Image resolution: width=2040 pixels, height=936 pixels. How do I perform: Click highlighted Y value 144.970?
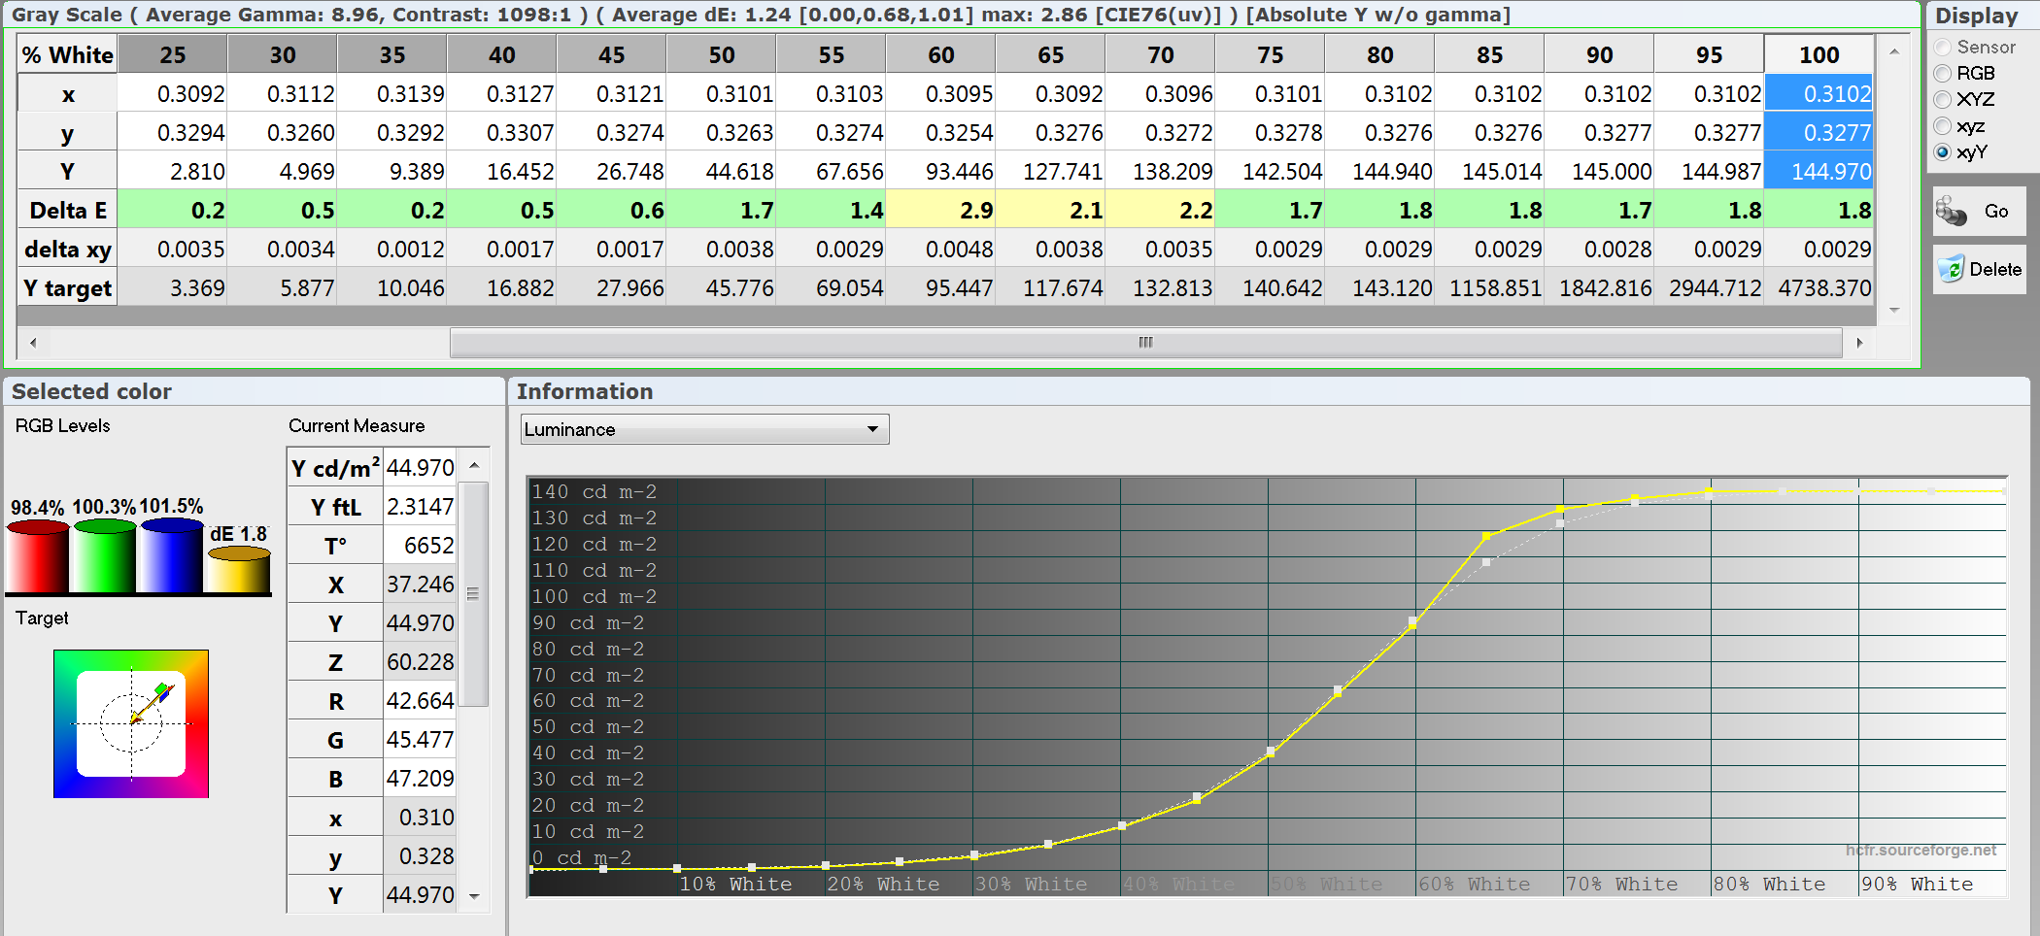point(1819,171)
